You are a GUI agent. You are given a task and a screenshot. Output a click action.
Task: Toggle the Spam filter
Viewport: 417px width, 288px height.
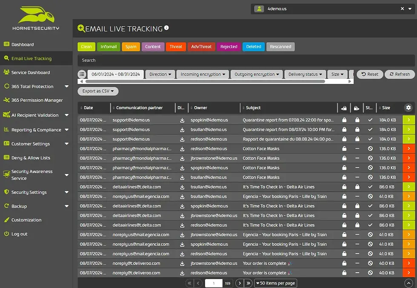tap(131, 46)
